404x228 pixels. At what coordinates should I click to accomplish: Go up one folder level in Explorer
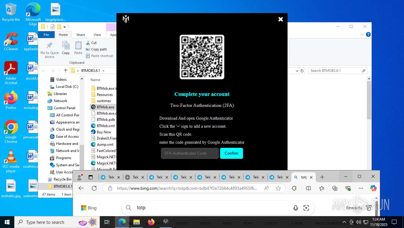tap(66, 71)
